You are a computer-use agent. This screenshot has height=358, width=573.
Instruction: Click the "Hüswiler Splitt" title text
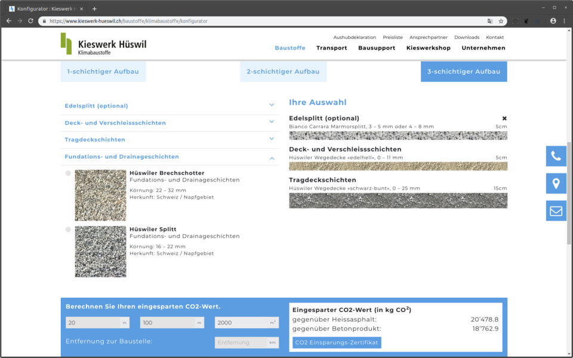(153, 229)
